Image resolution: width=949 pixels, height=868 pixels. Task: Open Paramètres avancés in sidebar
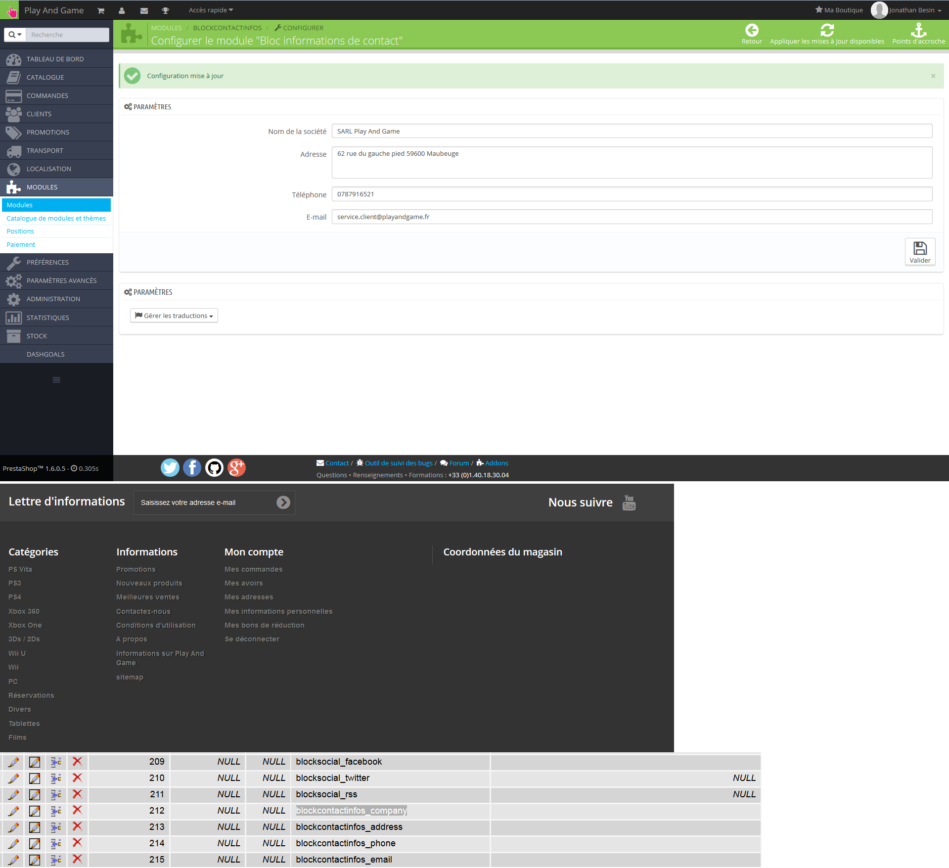(56, 280)
